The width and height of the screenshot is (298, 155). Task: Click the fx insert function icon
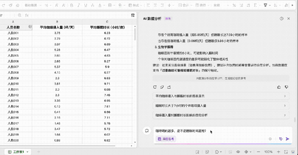click(27, 15)
